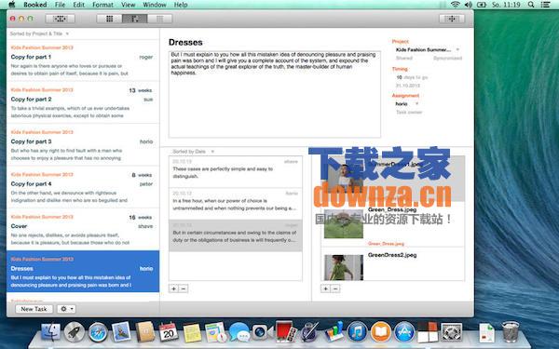Open the File menu
The width and height of the screenshot is (559, 349).
(60, 5)
